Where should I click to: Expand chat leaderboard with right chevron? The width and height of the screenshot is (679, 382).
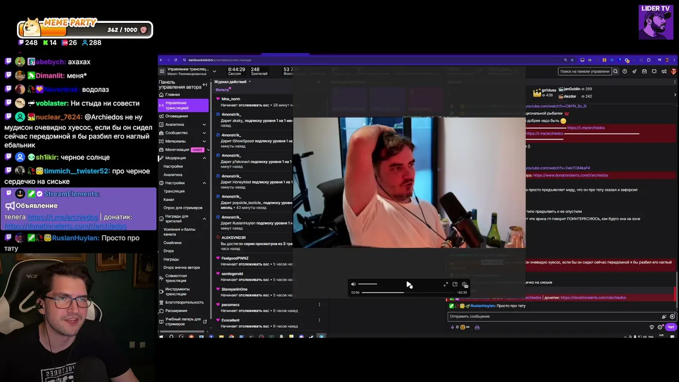(x=675, y=94)
